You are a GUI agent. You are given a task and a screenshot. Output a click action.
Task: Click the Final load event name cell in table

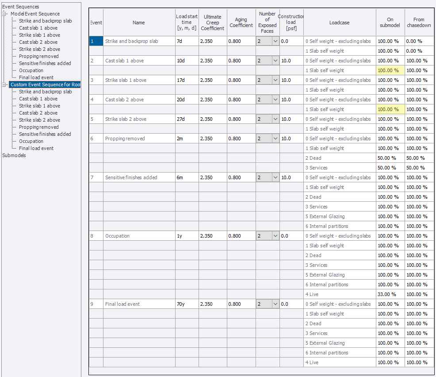139,304
